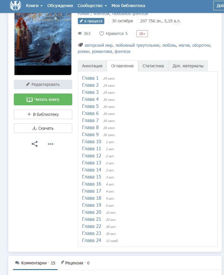Open the three-dots more options icon
The width and height of the screenshot is (224, 275).
coord(51,144)
